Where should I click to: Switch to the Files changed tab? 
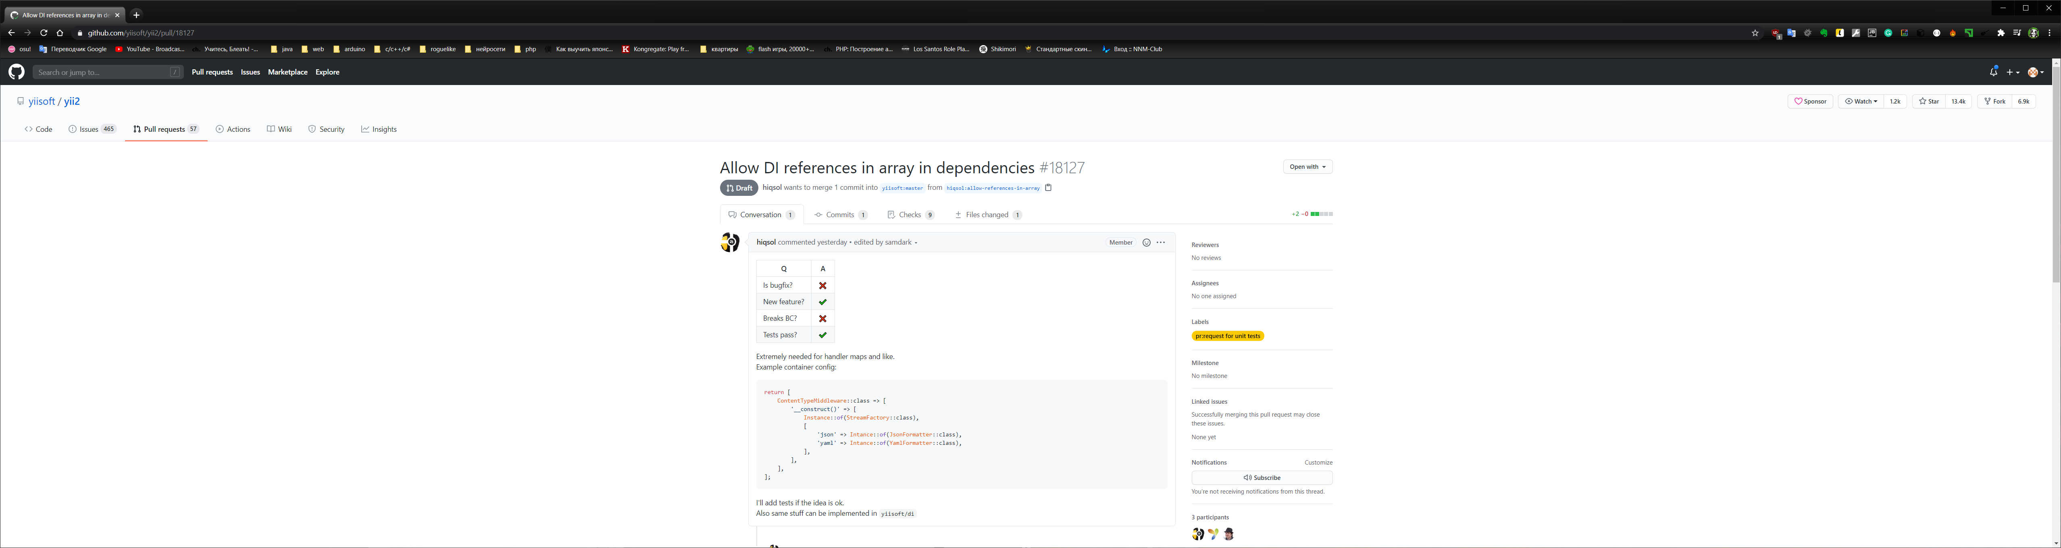[x=988, y=214]
